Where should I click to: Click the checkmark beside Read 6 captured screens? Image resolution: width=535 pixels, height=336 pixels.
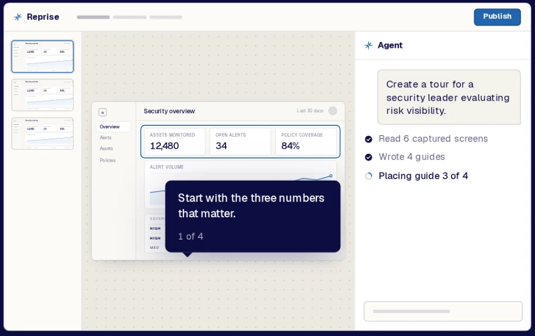click(368, 139)
